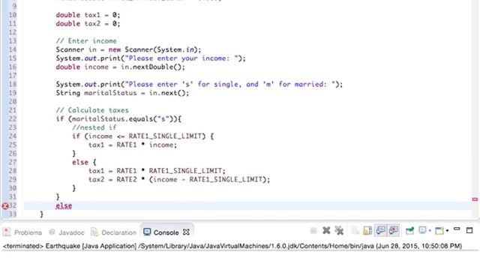
Task: Click line number 14 in the gutter
Action: tap(13, 49)
